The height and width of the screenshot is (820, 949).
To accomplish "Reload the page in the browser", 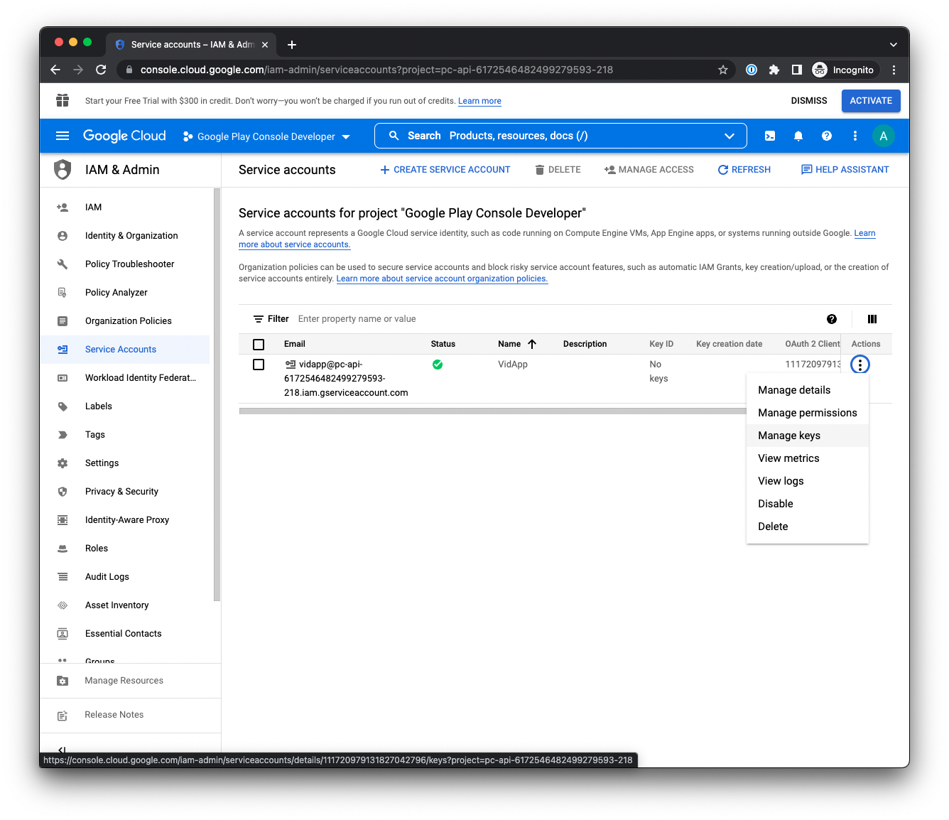I will (101, 70).
